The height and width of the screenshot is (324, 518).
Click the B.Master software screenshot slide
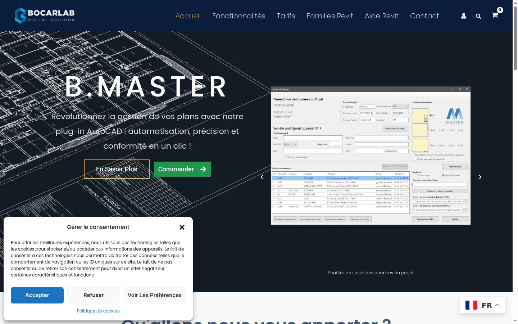pos(371,156)
